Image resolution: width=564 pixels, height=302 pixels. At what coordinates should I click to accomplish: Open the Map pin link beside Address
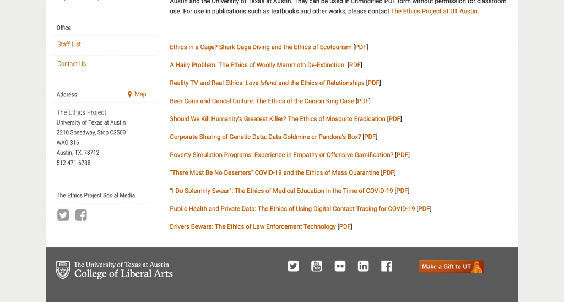tap(137, 94)
